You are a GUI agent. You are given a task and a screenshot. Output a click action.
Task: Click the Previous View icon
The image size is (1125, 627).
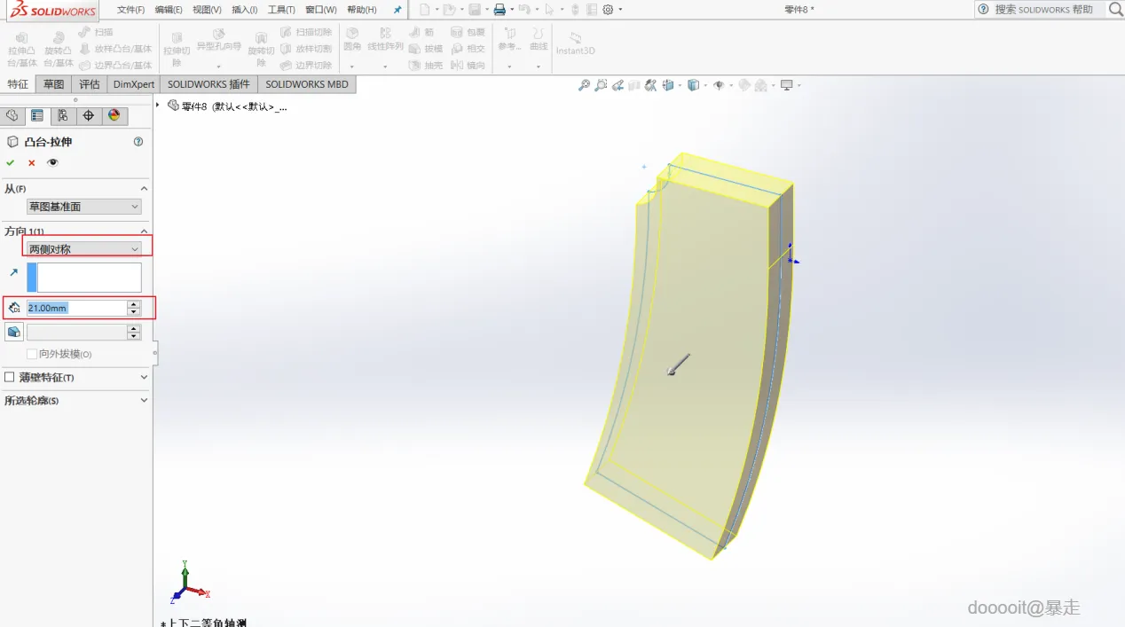point(618,85)
